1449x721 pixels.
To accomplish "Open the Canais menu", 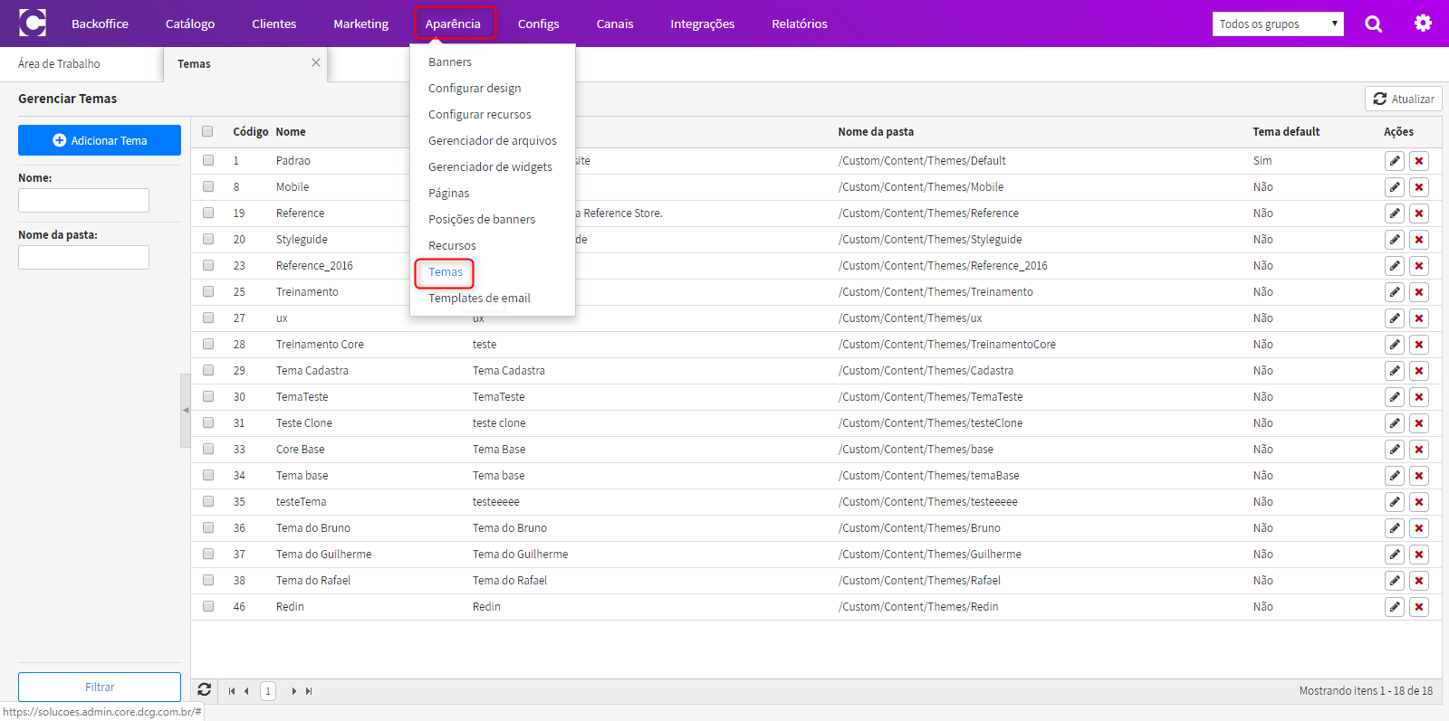I will click(615, 24).
